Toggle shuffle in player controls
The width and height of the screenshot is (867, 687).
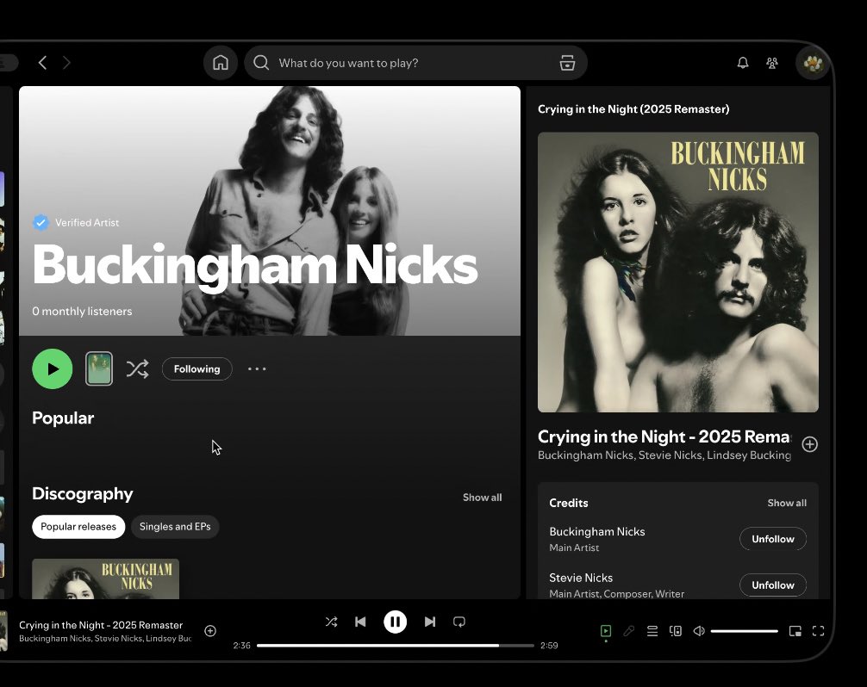[x=331, y=622]
